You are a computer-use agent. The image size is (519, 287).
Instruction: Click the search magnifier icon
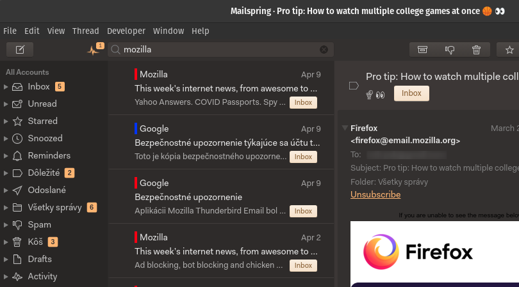(115, 50)
